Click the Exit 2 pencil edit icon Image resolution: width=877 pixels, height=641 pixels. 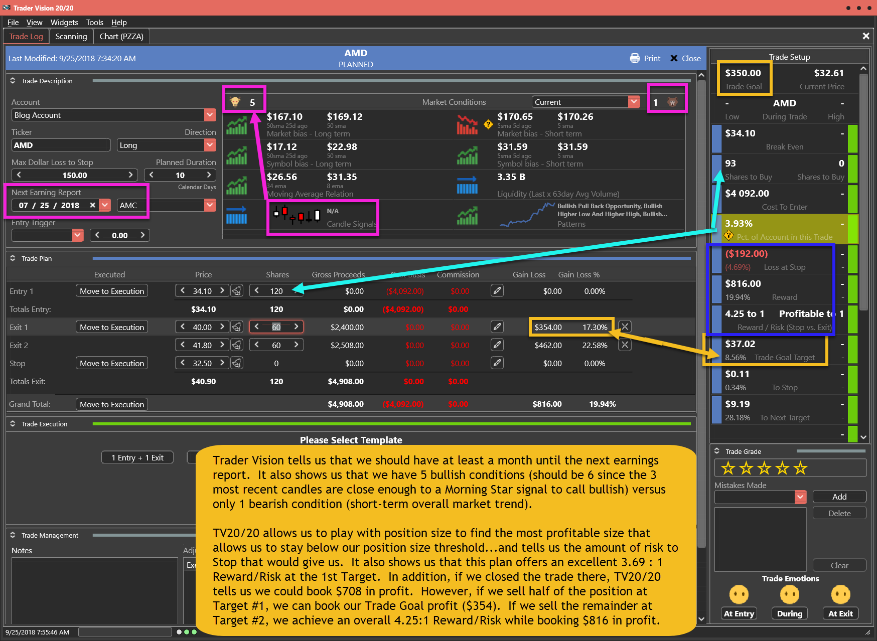click(x=497, y=345)
